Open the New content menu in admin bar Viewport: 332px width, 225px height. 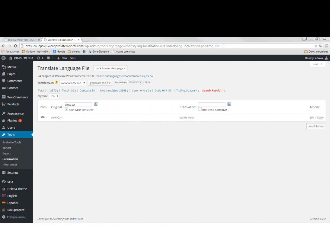coord(62,58)
